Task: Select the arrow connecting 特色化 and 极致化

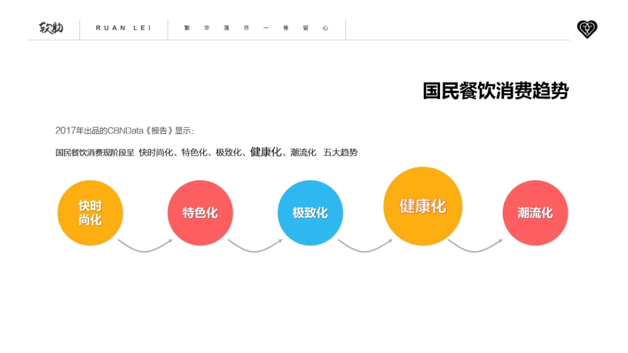Action: (256, 247)
